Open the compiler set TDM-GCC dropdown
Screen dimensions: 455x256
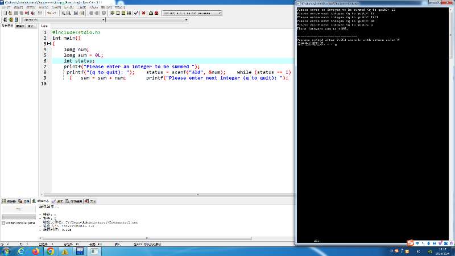coord(192,13)
